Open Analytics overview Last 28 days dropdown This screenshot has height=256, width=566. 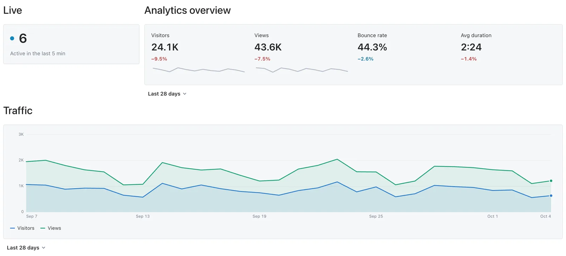click(x=167, y=94)
